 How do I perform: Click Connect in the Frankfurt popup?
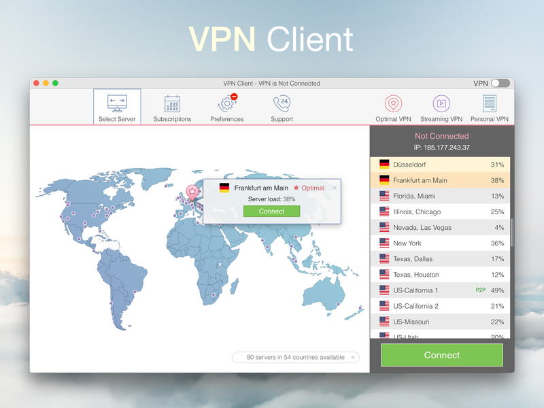271,211
